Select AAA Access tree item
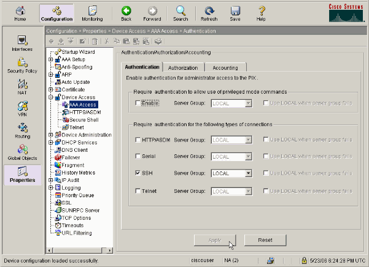Viewport: 369px width, 267px height. click(83, 105)
